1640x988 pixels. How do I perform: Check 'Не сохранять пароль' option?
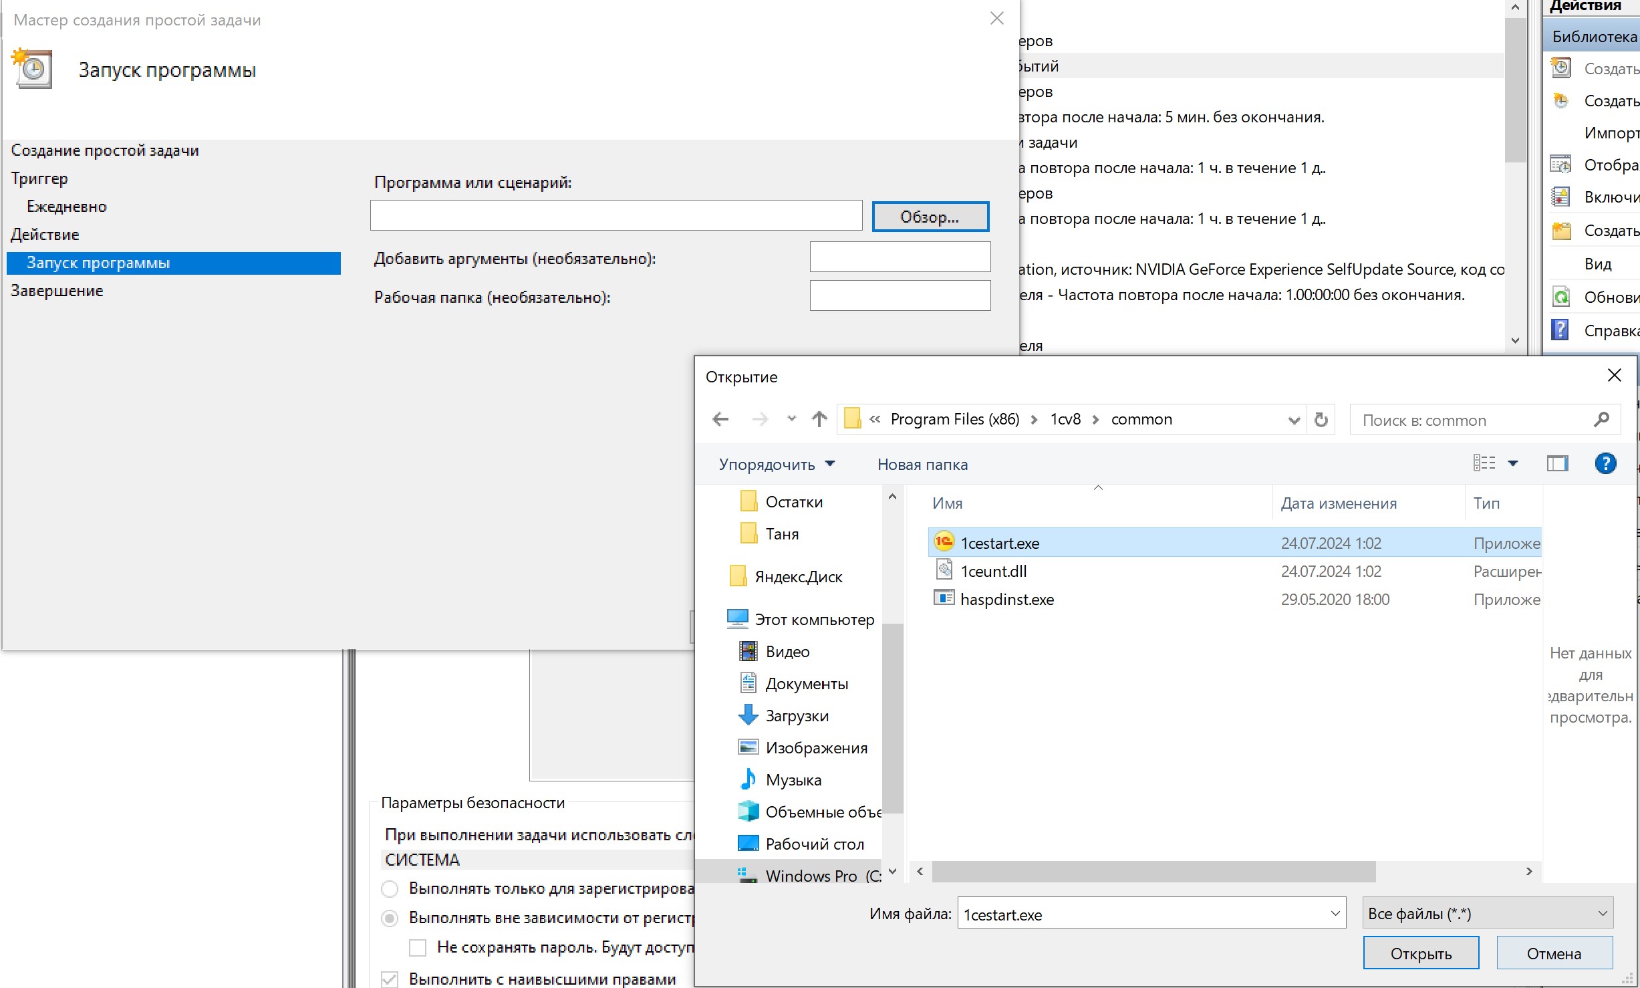coord(418,947)
